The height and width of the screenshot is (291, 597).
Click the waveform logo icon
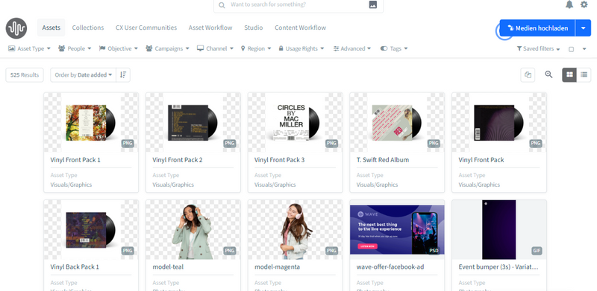click(x=16, y=28)
